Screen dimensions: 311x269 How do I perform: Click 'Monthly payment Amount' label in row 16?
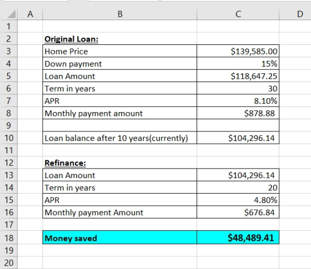pyautogui.click(x=120, y=212)
